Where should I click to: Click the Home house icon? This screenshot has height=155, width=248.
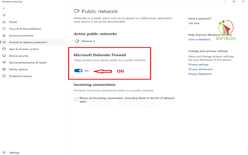(x=4, y=22)
